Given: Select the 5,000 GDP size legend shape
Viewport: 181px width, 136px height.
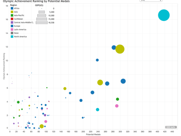Looking at the screenshot, I should point(42,12).
